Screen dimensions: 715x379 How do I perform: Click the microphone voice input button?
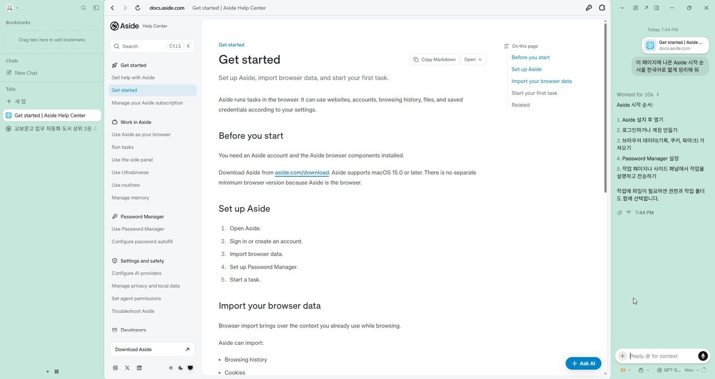703,356
